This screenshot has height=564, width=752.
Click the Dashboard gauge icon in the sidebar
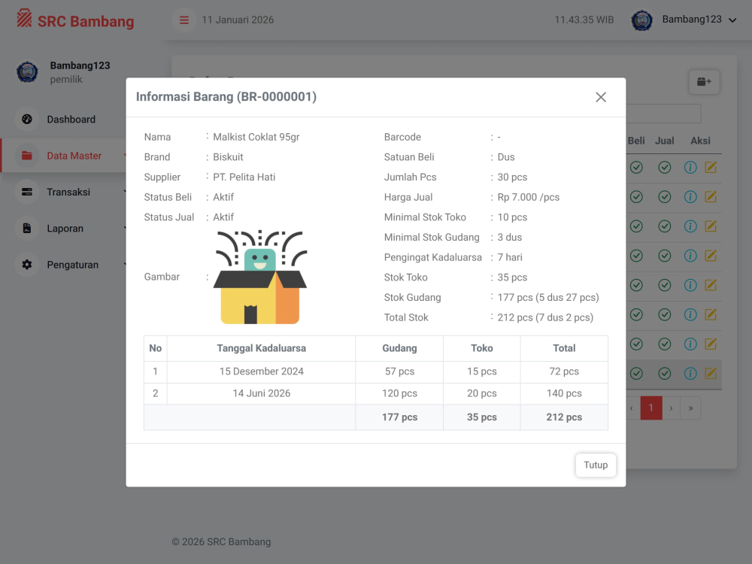tap(27, 119)
